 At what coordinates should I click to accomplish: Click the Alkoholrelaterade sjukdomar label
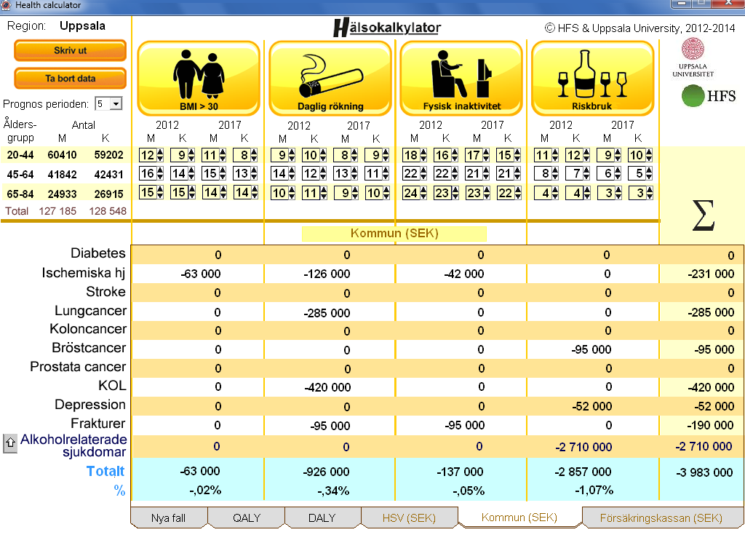(x=73, y=445)
